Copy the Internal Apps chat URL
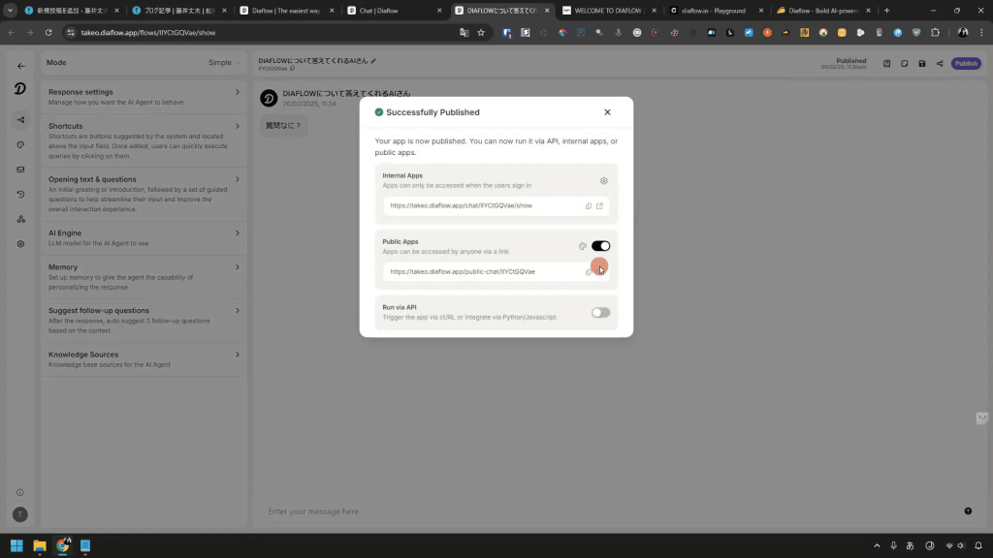993x558 pixels. click(589, 206)
